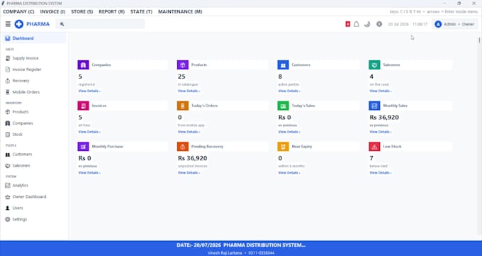Open the MAINTENANCE (M) menu
The image size is (482, 256).
(180, 11)
